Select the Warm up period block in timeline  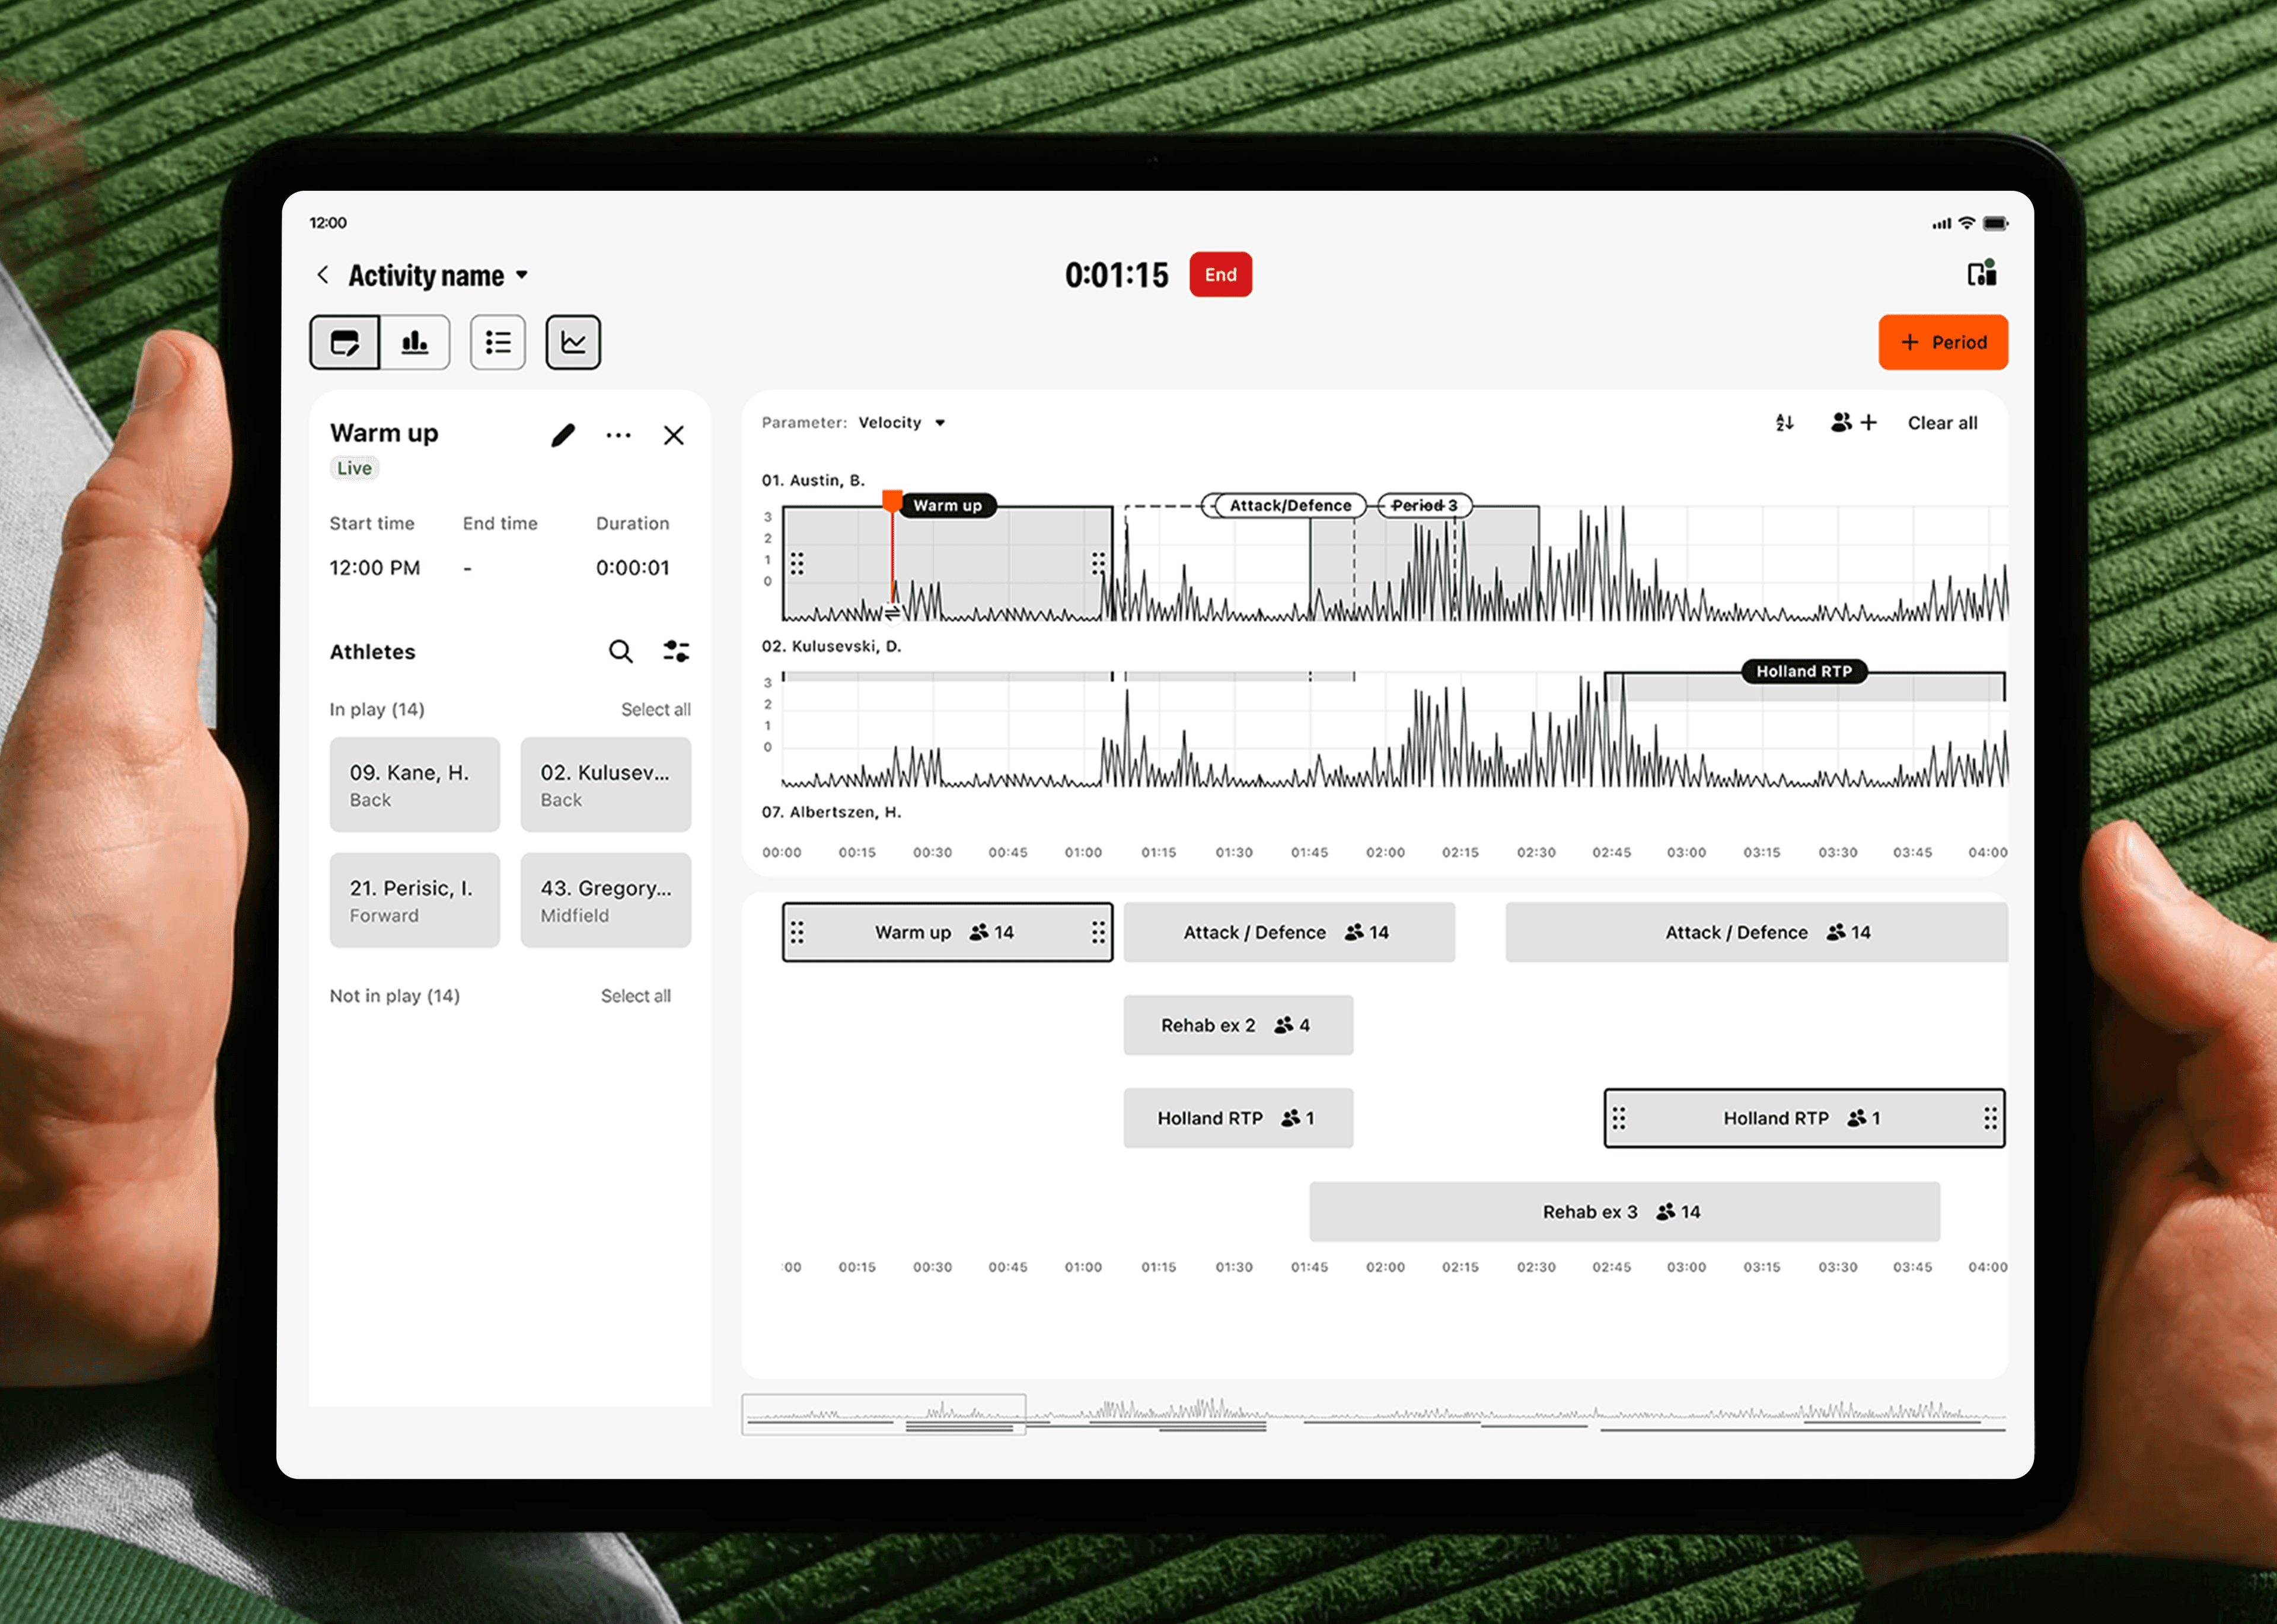948,933
